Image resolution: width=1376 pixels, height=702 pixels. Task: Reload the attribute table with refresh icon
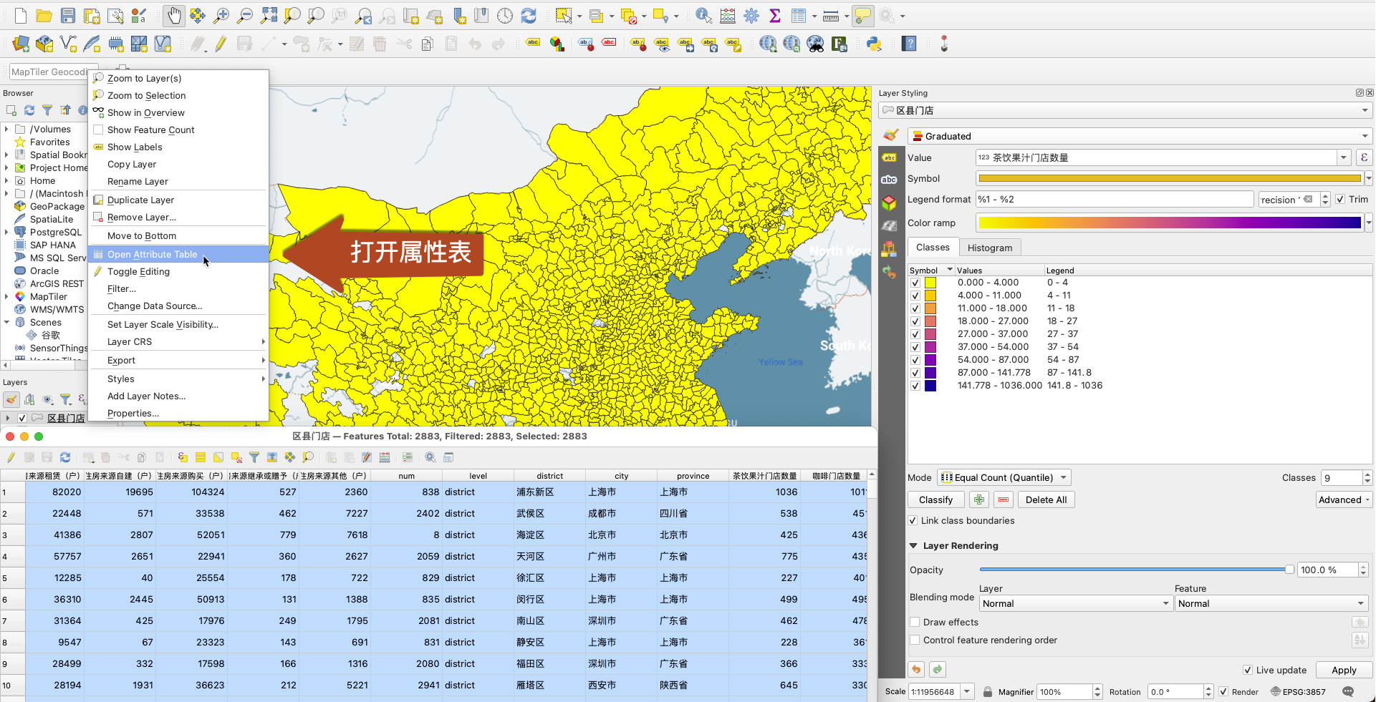click(65, 457)
